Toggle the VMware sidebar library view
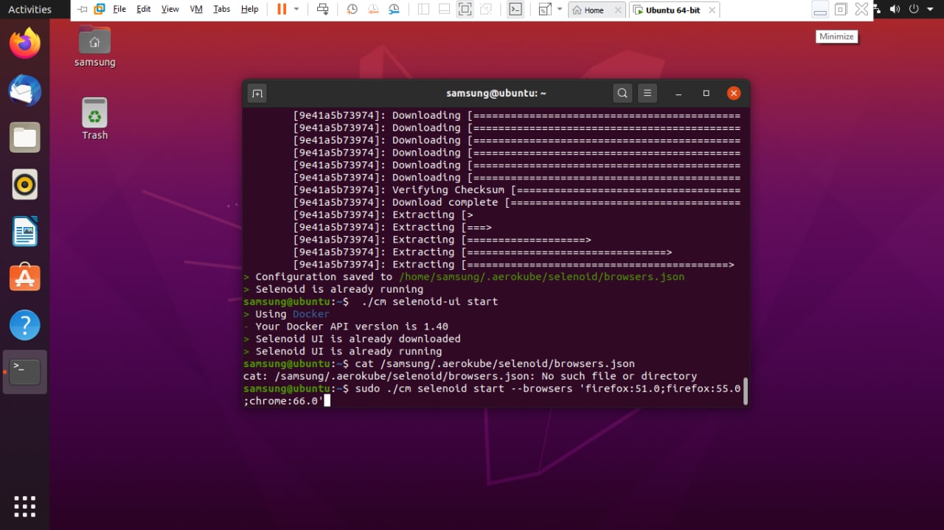The height and width of the screenshot is (530, 944). (423, 10)
